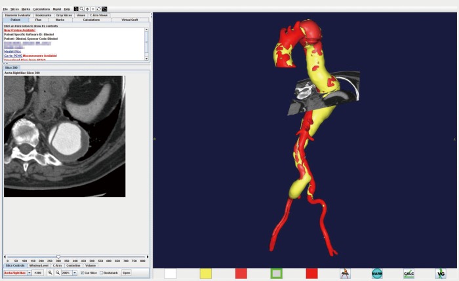
Task: Select the green-bordered gray swatch
Action: (276, 274)
